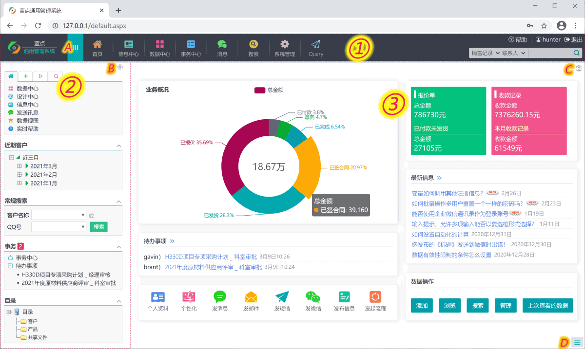The width and height of the screenshot is (585, 349).
Task: Click the 已签合同 orange donut chart segment
Action: click(308, 165)
